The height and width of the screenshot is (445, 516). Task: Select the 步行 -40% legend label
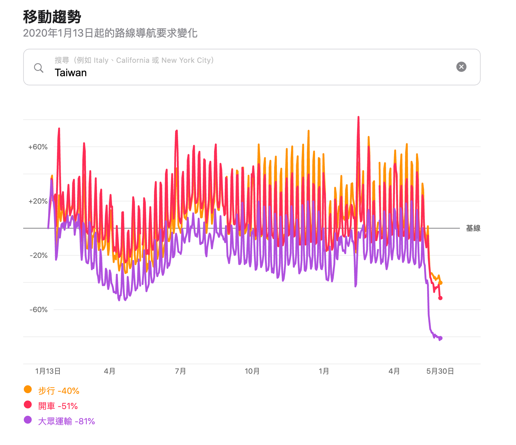point(59,391)
